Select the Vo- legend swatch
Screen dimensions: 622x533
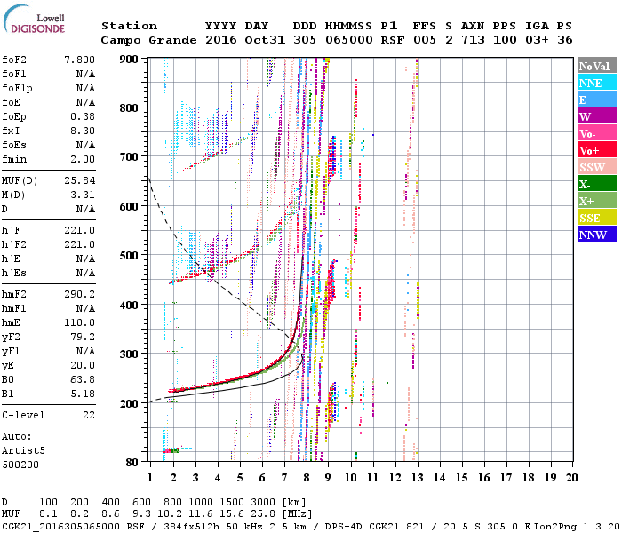(597, 133)
